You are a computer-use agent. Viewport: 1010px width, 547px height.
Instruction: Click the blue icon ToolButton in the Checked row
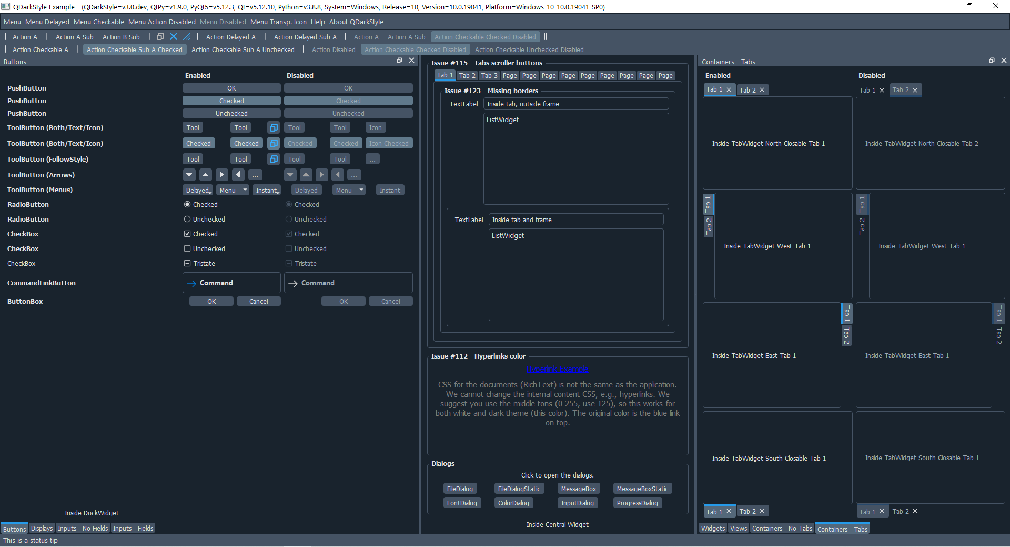273,143
